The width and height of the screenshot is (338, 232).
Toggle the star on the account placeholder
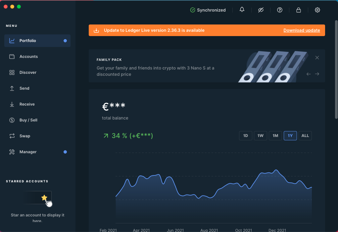pos(44,197)
